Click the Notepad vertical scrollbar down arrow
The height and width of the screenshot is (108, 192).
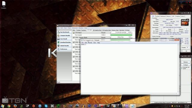click(178, 92)
